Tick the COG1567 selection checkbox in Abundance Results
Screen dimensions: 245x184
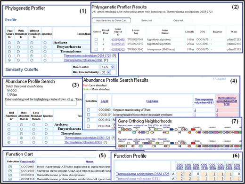pyautogui.click(x=88, y=126)
